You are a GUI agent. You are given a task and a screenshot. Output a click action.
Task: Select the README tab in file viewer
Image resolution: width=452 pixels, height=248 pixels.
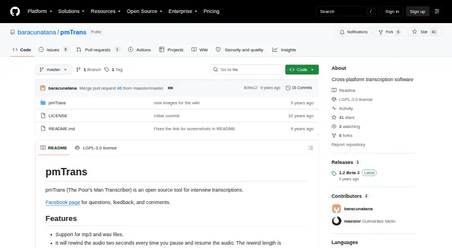(54, 148)
